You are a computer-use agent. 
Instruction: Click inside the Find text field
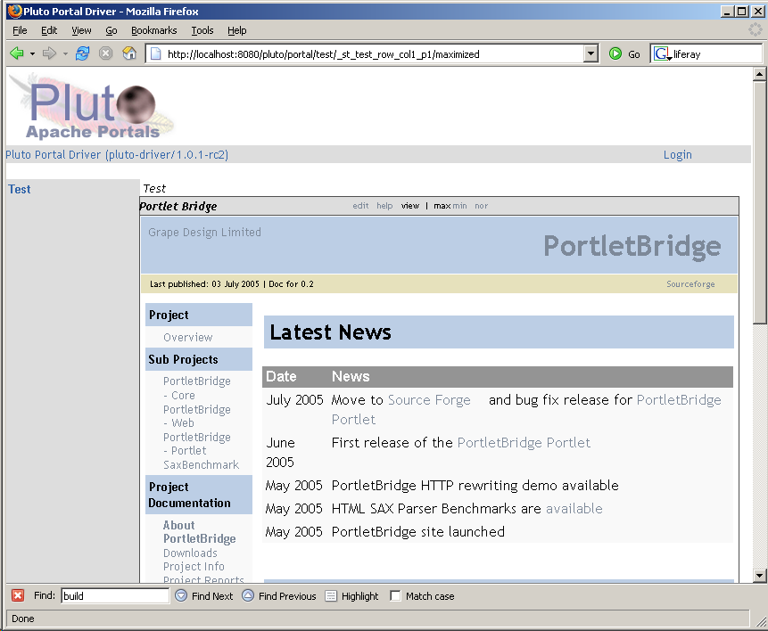(x=114, y=596)
